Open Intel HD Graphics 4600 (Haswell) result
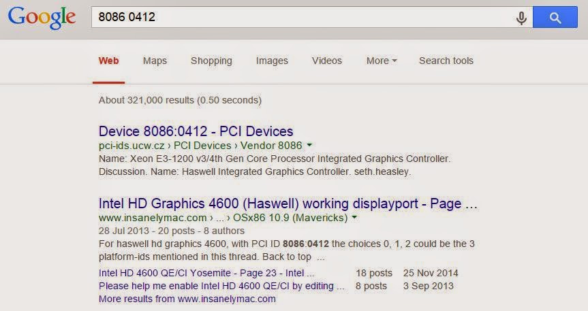 tap(288, 203)
